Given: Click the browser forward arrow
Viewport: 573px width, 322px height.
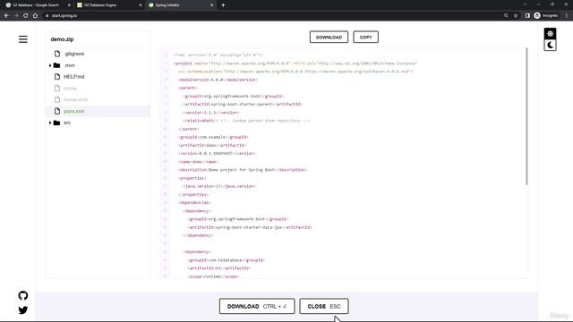Looking at the screenshot, I should click(x=16, y=16).
